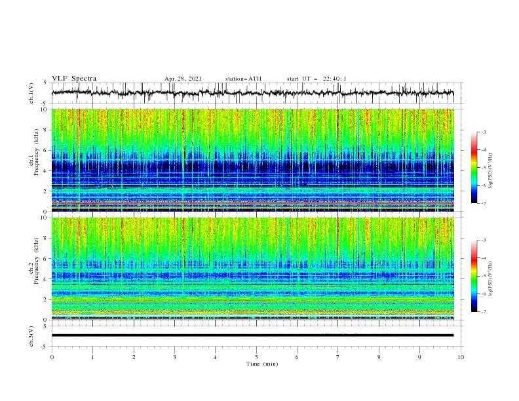Screen dimensions: 519x401
Task: Click time axis tick label "1"
Action: [x=92, y=357]
